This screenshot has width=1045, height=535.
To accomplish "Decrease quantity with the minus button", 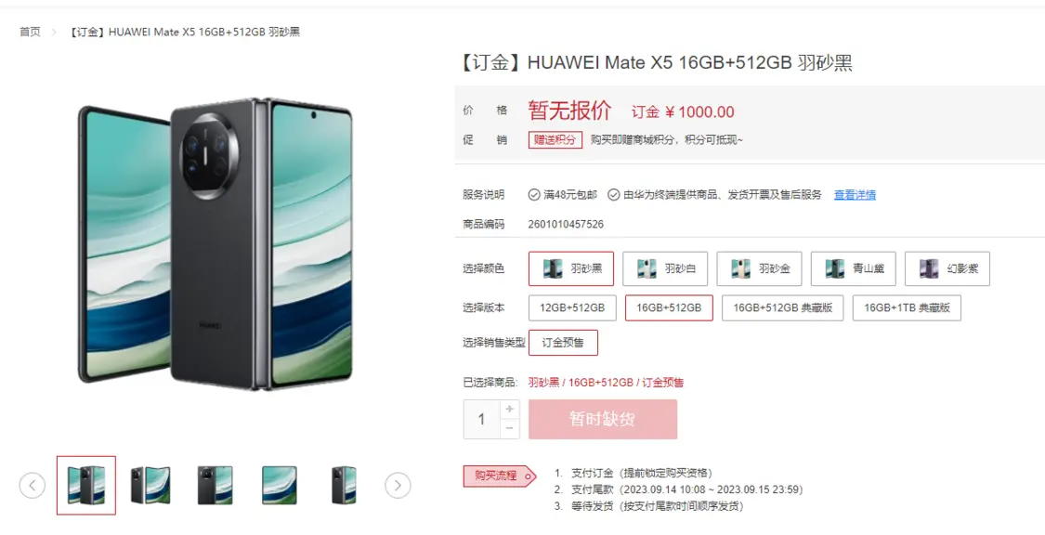I will pyautogui.click(x=510, y=428).
